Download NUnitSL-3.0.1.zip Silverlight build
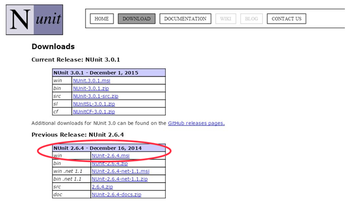 [94, 104]
